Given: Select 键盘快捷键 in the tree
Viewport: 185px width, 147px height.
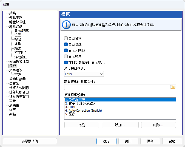Looking at the screenshot, I should [x=17, y=22].
